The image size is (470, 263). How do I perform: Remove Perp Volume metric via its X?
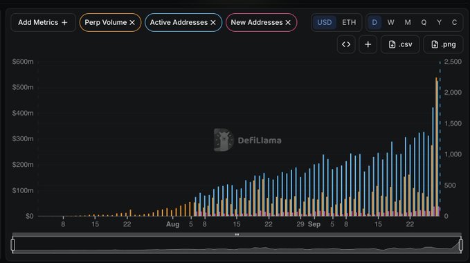tap(132, 22)
